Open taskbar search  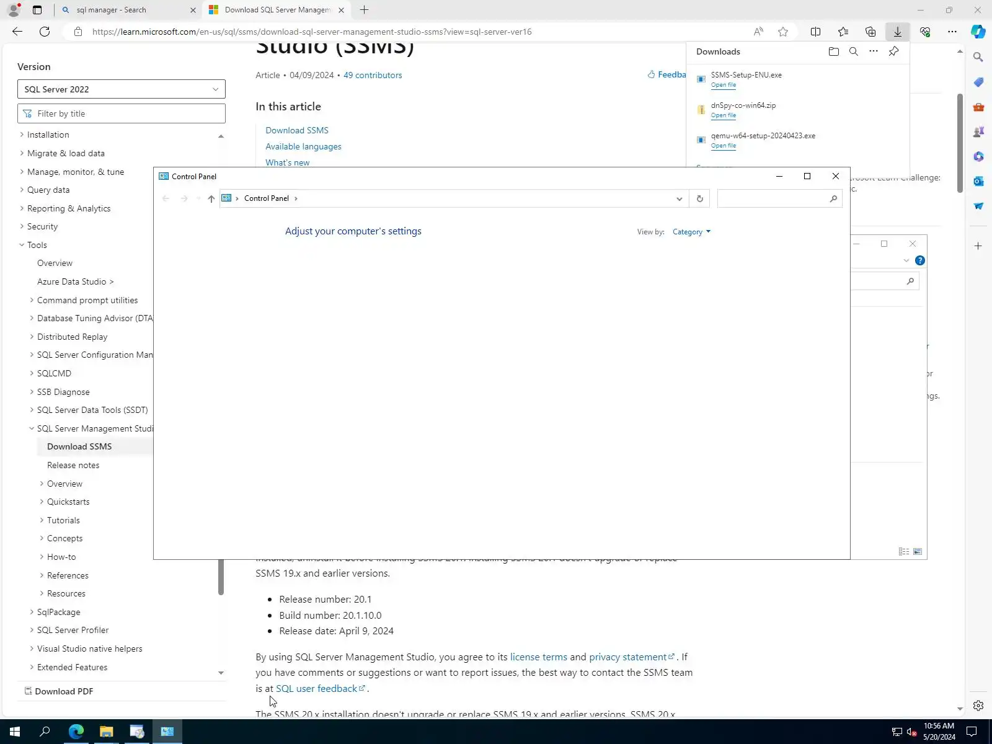click(x=45, y=732)
